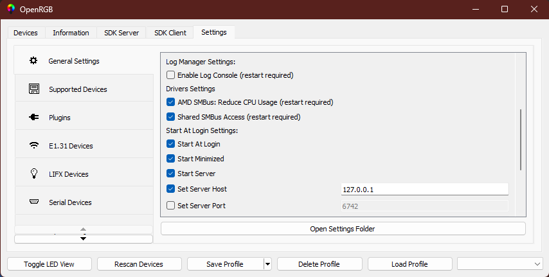The width and height of the screenshot is (549, 277).
Task: Open the Information tab
Action: (x=71, y=33)
